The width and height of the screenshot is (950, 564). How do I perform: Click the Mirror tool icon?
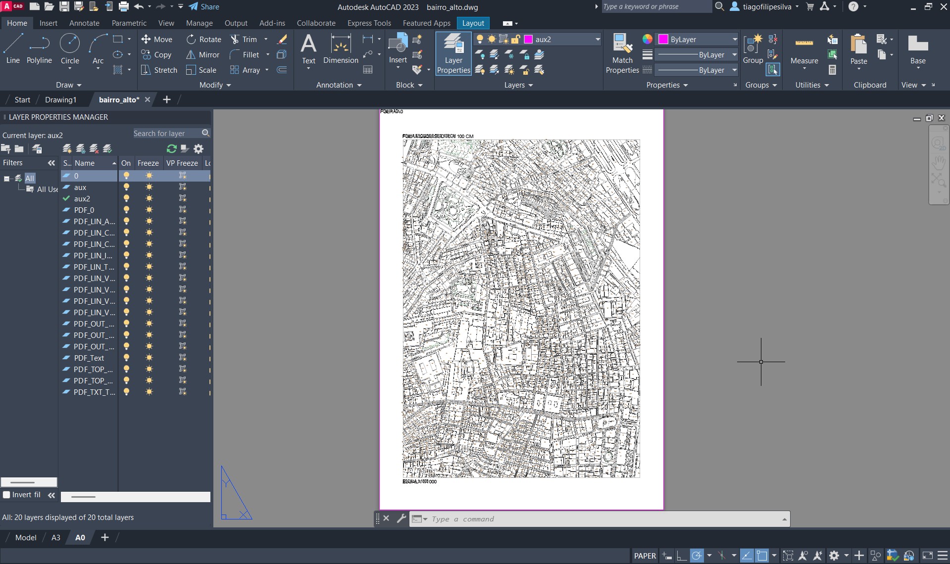coord(191,55)
